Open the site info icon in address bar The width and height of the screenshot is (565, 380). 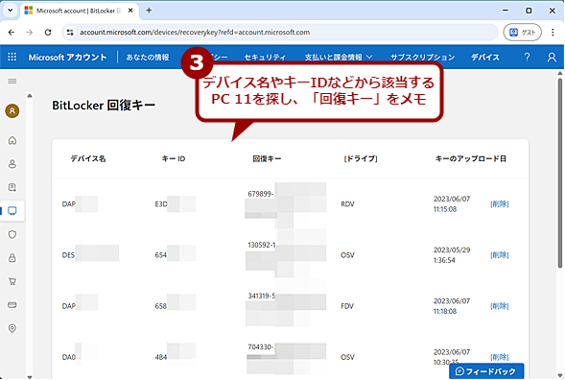tap(70, 33)
